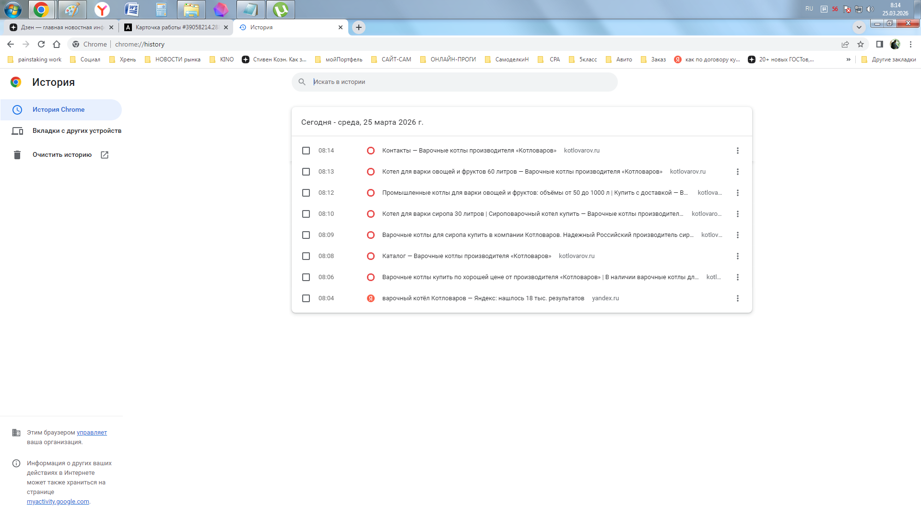Click the new tab plus button

click(x=359, y=27)
